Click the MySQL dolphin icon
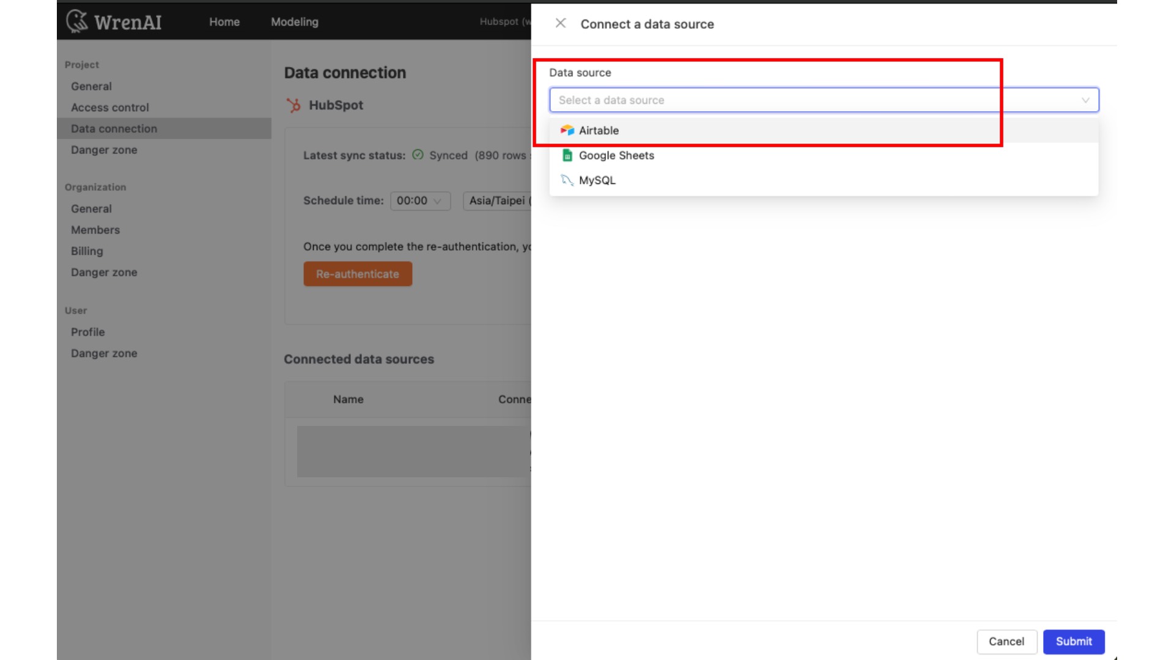1174x660 pixels. coord(567,180)
